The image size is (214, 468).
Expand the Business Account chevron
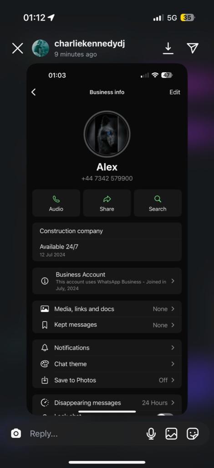[173, 281]
